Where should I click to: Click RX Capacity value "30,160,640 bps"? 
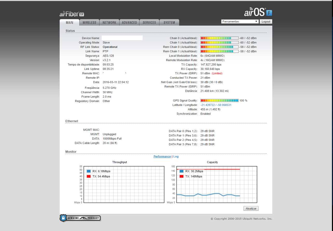210,69
